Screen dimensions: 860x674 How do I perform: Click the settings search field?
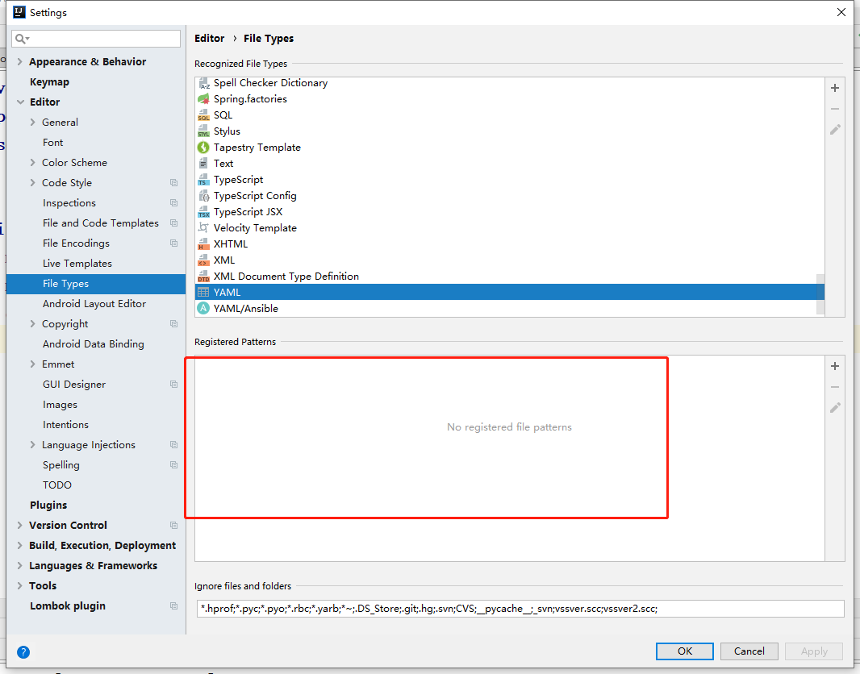click(x=96, y=39)
